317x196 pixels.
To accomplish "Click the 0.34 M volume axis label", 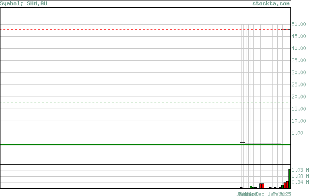I will pyautogui.click(x=300, y=182).
